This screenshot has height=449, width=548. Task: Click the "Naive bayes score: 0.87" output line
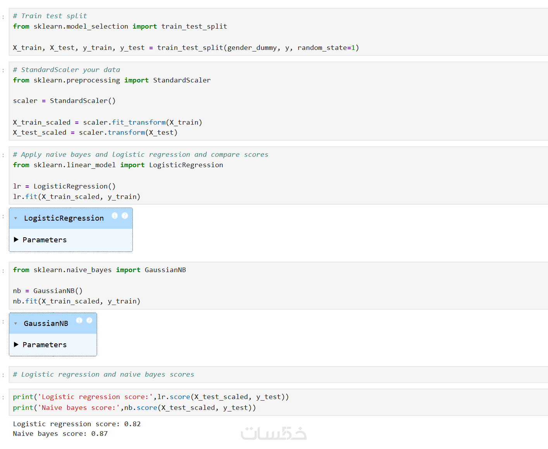pos(60,434)
